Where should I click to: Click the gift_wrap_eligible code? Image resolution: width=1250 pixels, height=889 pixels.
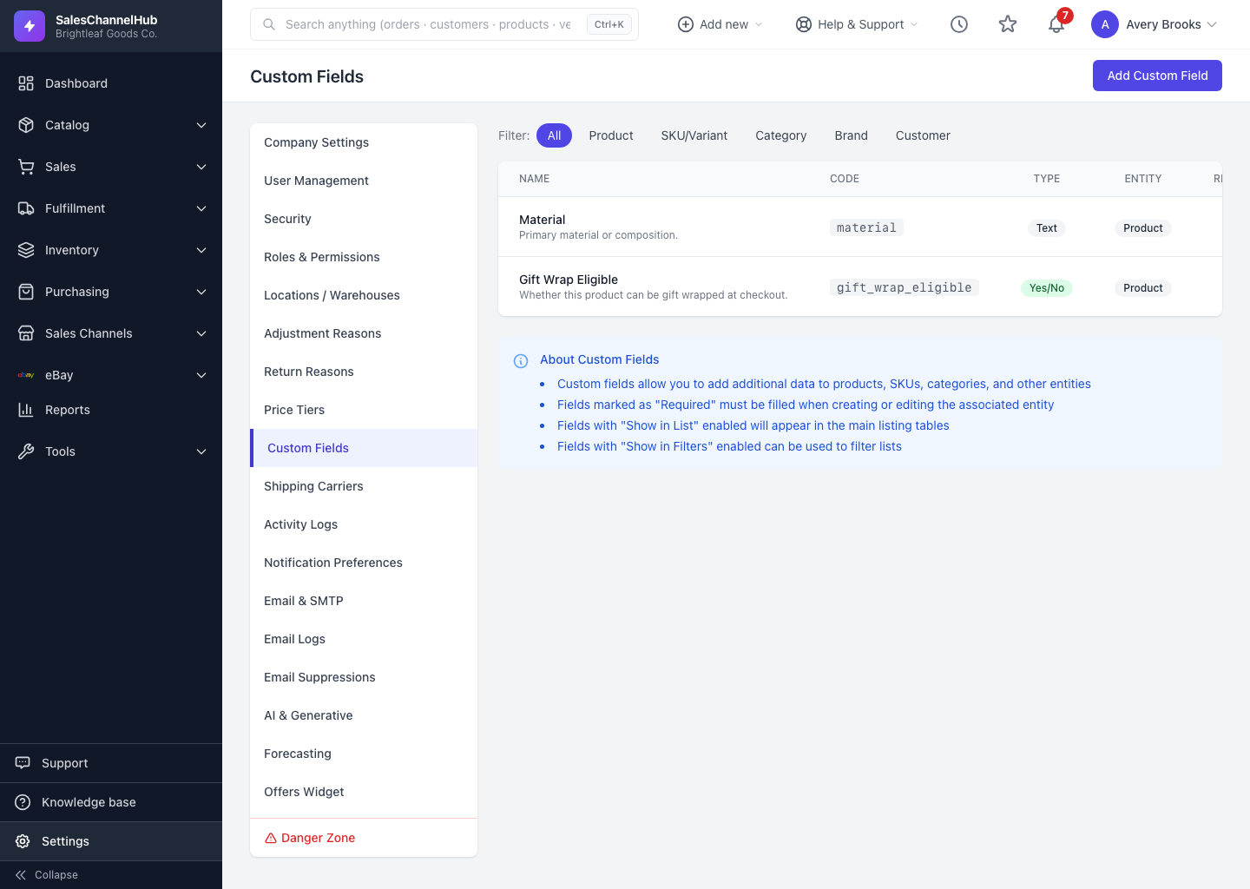tap(904, 287)
